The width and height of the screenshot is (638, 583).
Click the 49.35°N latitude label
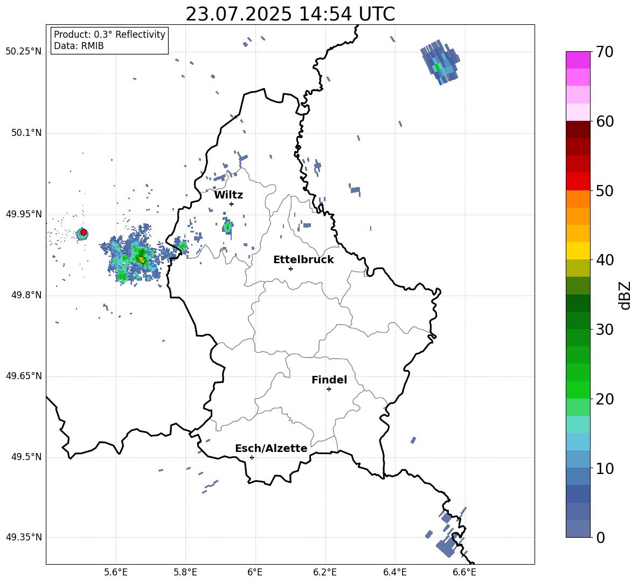click(24, 537)
